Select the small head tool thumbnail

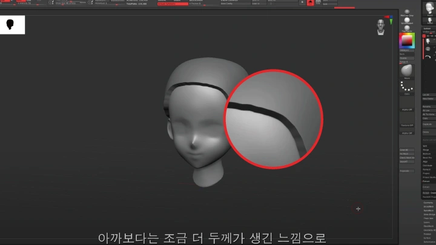pos(430,21)
